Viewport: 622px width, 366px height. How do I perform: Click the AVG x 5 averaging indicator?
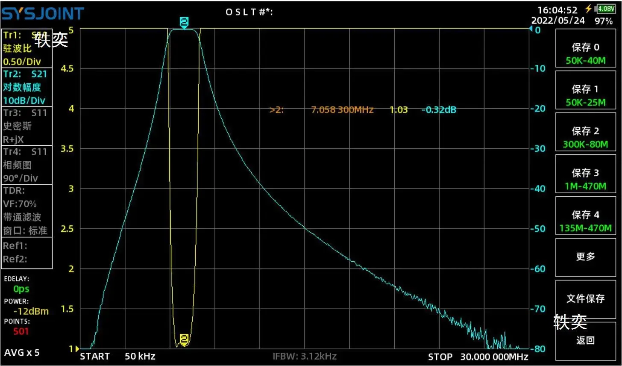[x=22, y=353]
